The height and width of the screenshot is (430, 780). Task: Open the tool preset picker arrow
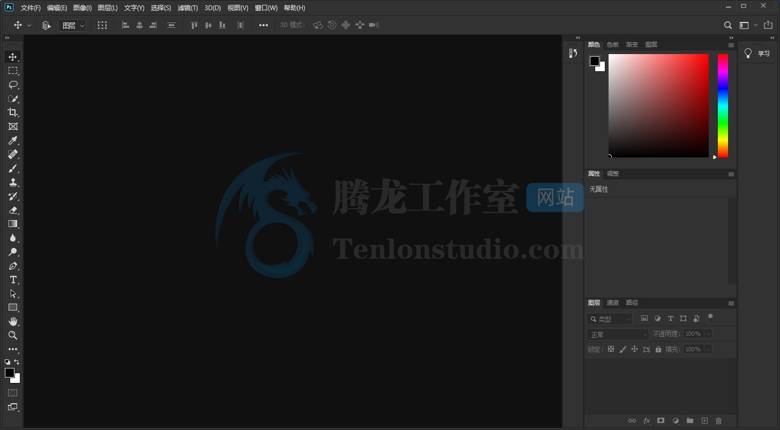coord(29,25)
